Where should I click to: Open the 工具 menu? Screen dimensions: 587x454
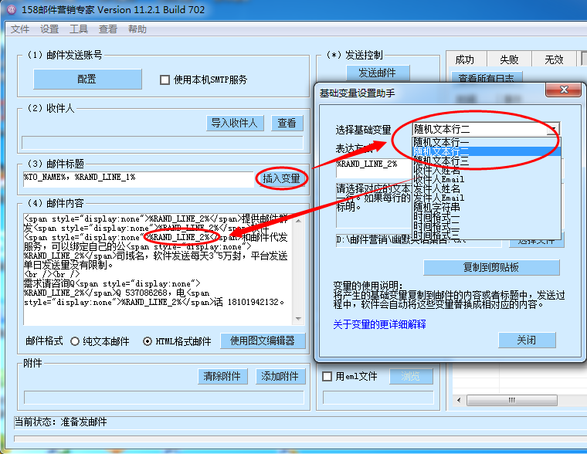(79, 29)
